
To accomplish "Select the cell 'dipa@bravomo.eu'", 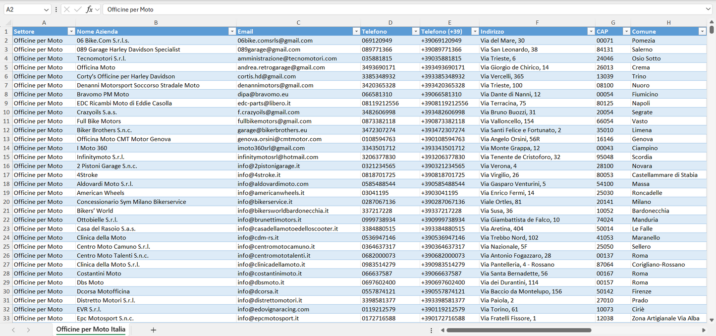I will click(x=298, y=94).
